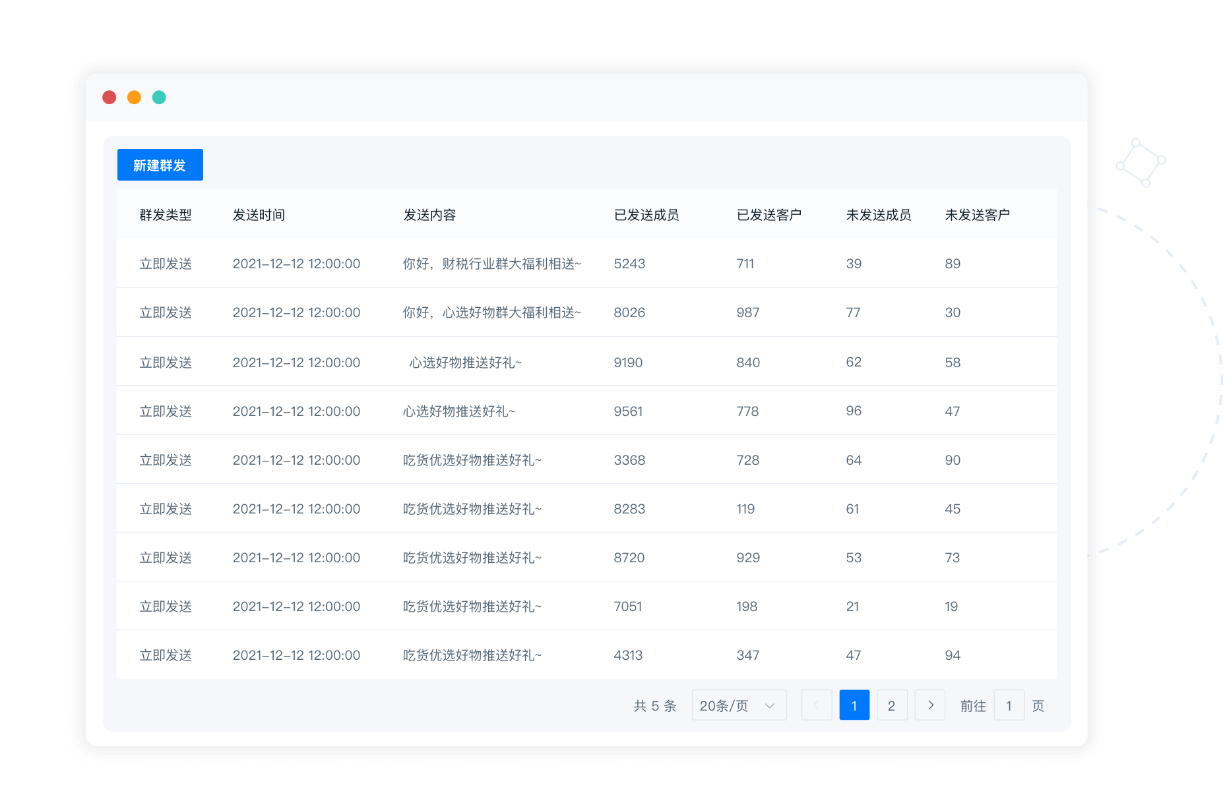Click the 未发送客户 column header
Screen dimensions: 1223x791
[978, 215]
